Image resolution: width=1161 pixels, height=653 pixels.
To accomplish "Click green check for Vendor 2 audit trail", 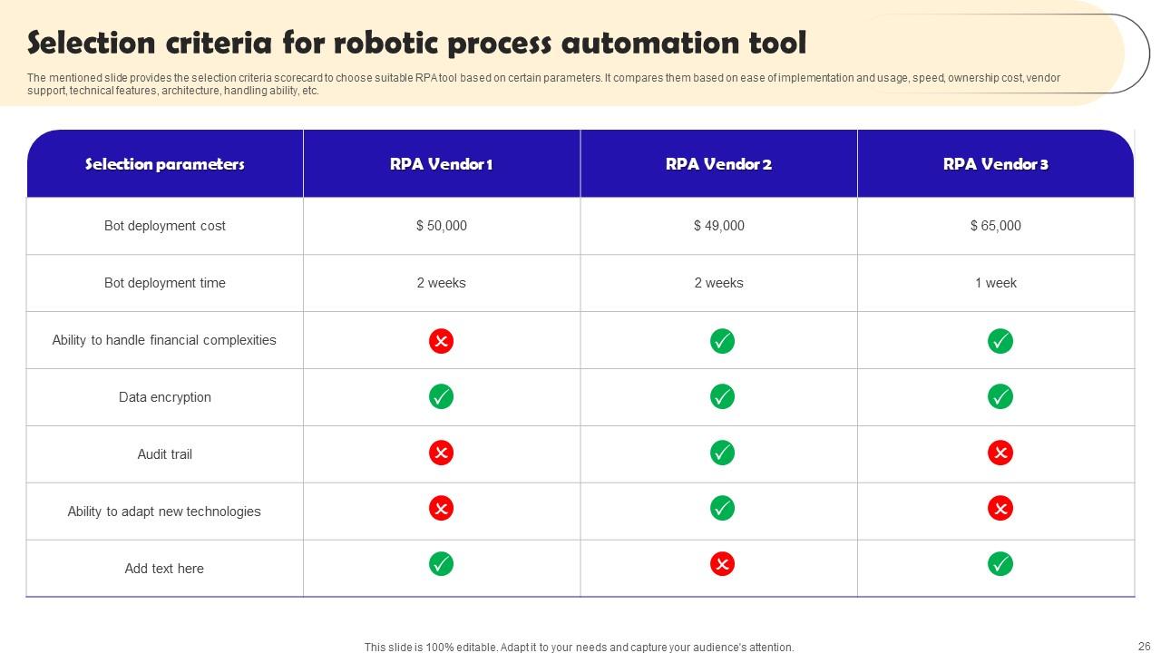I will click(722, 453).
